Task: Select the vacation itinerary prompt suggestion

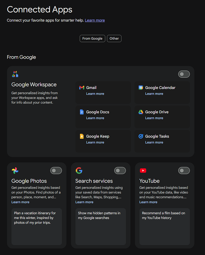Action: tap(37, 227)
